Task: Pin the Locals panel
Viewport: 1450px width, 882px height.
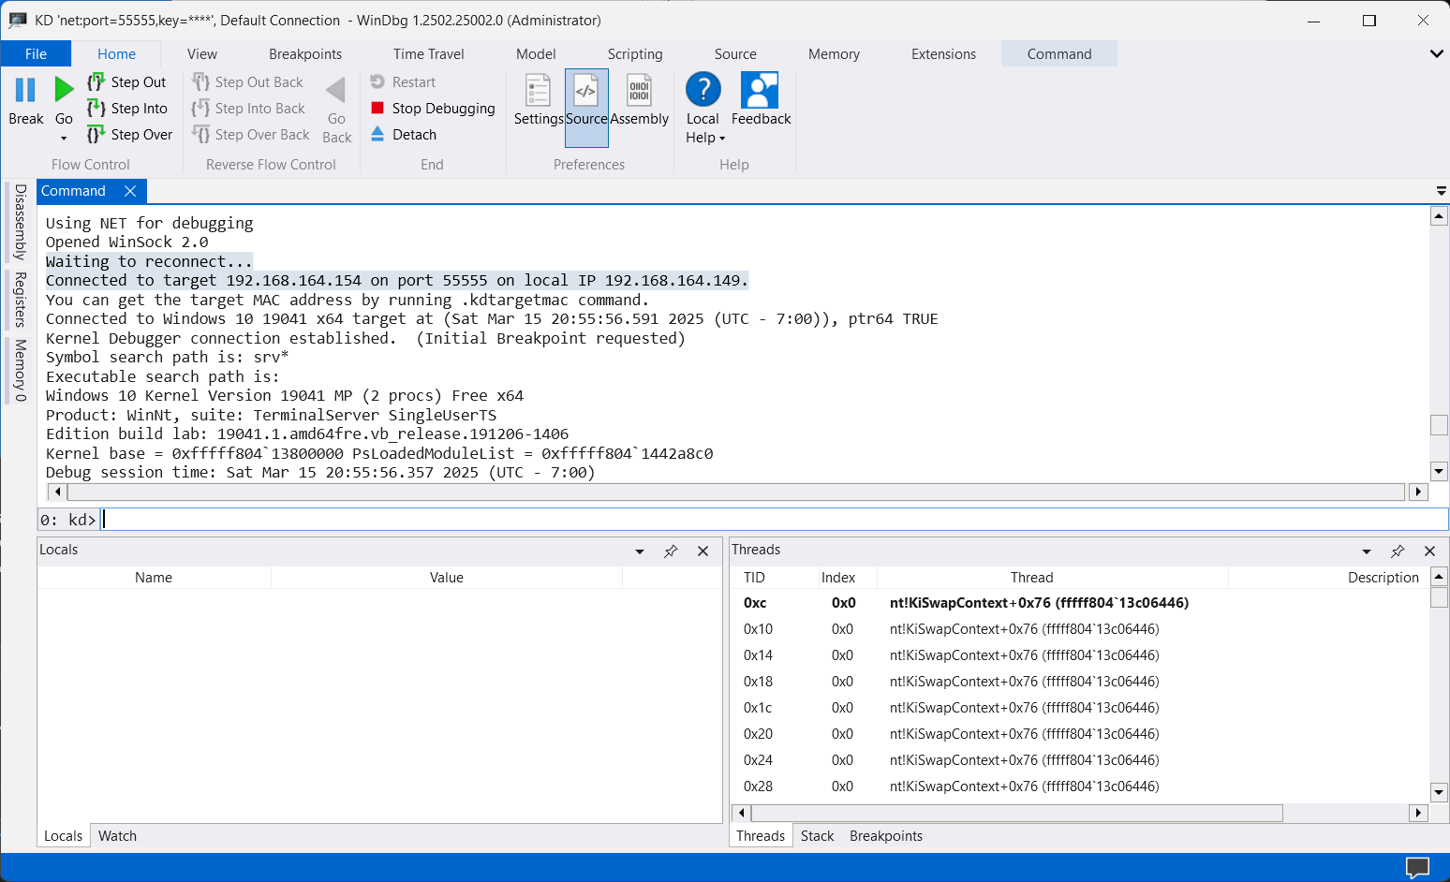Action: [671, 551]
